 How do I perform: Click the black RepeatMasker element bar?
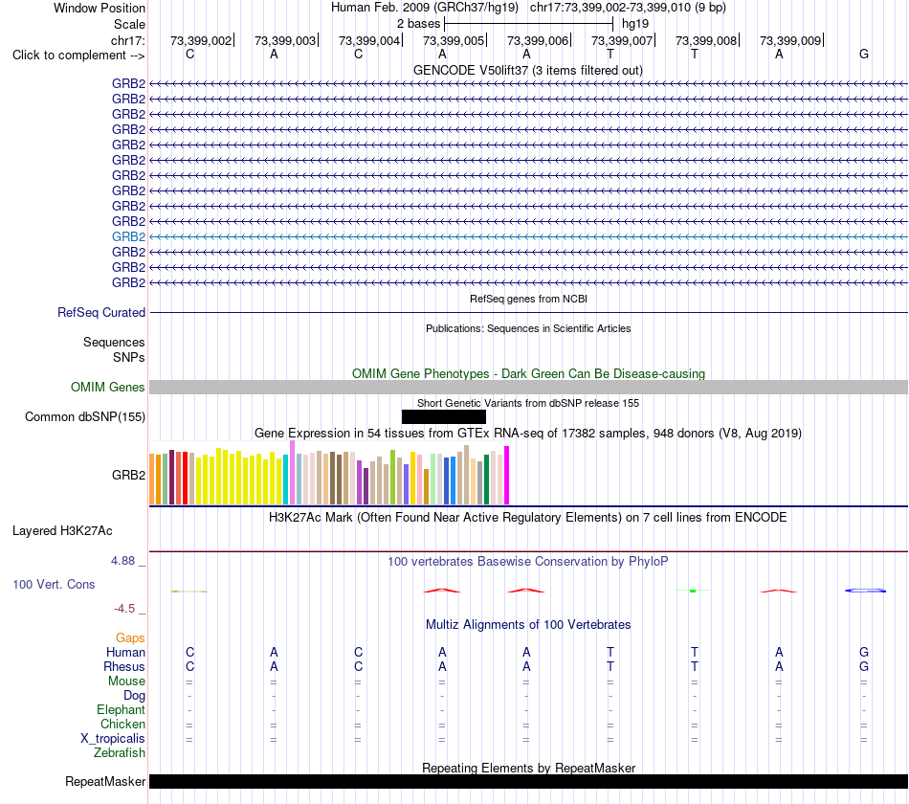click(528, 781)
